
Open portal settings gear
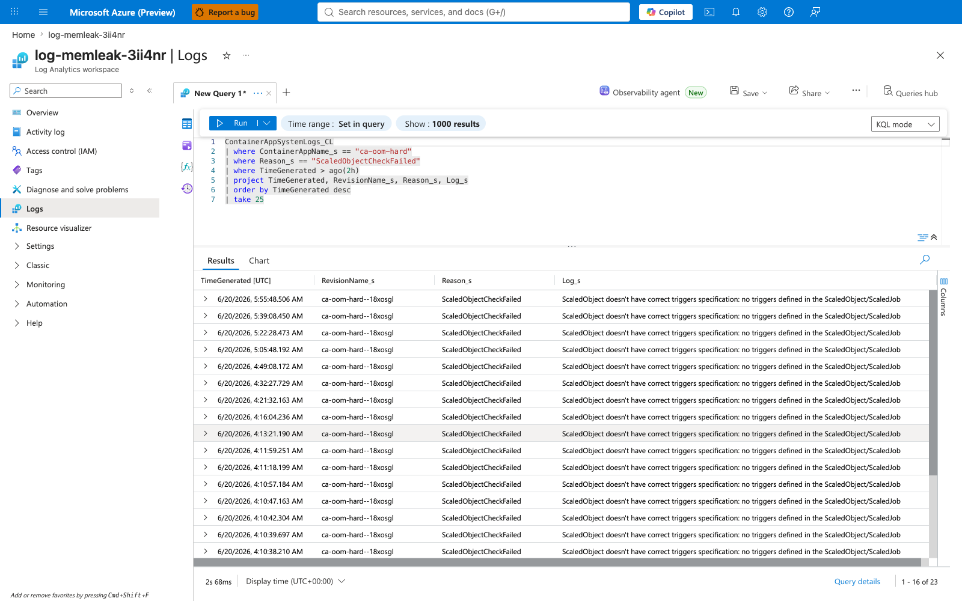pyautogui.click(x=762, y=12)
